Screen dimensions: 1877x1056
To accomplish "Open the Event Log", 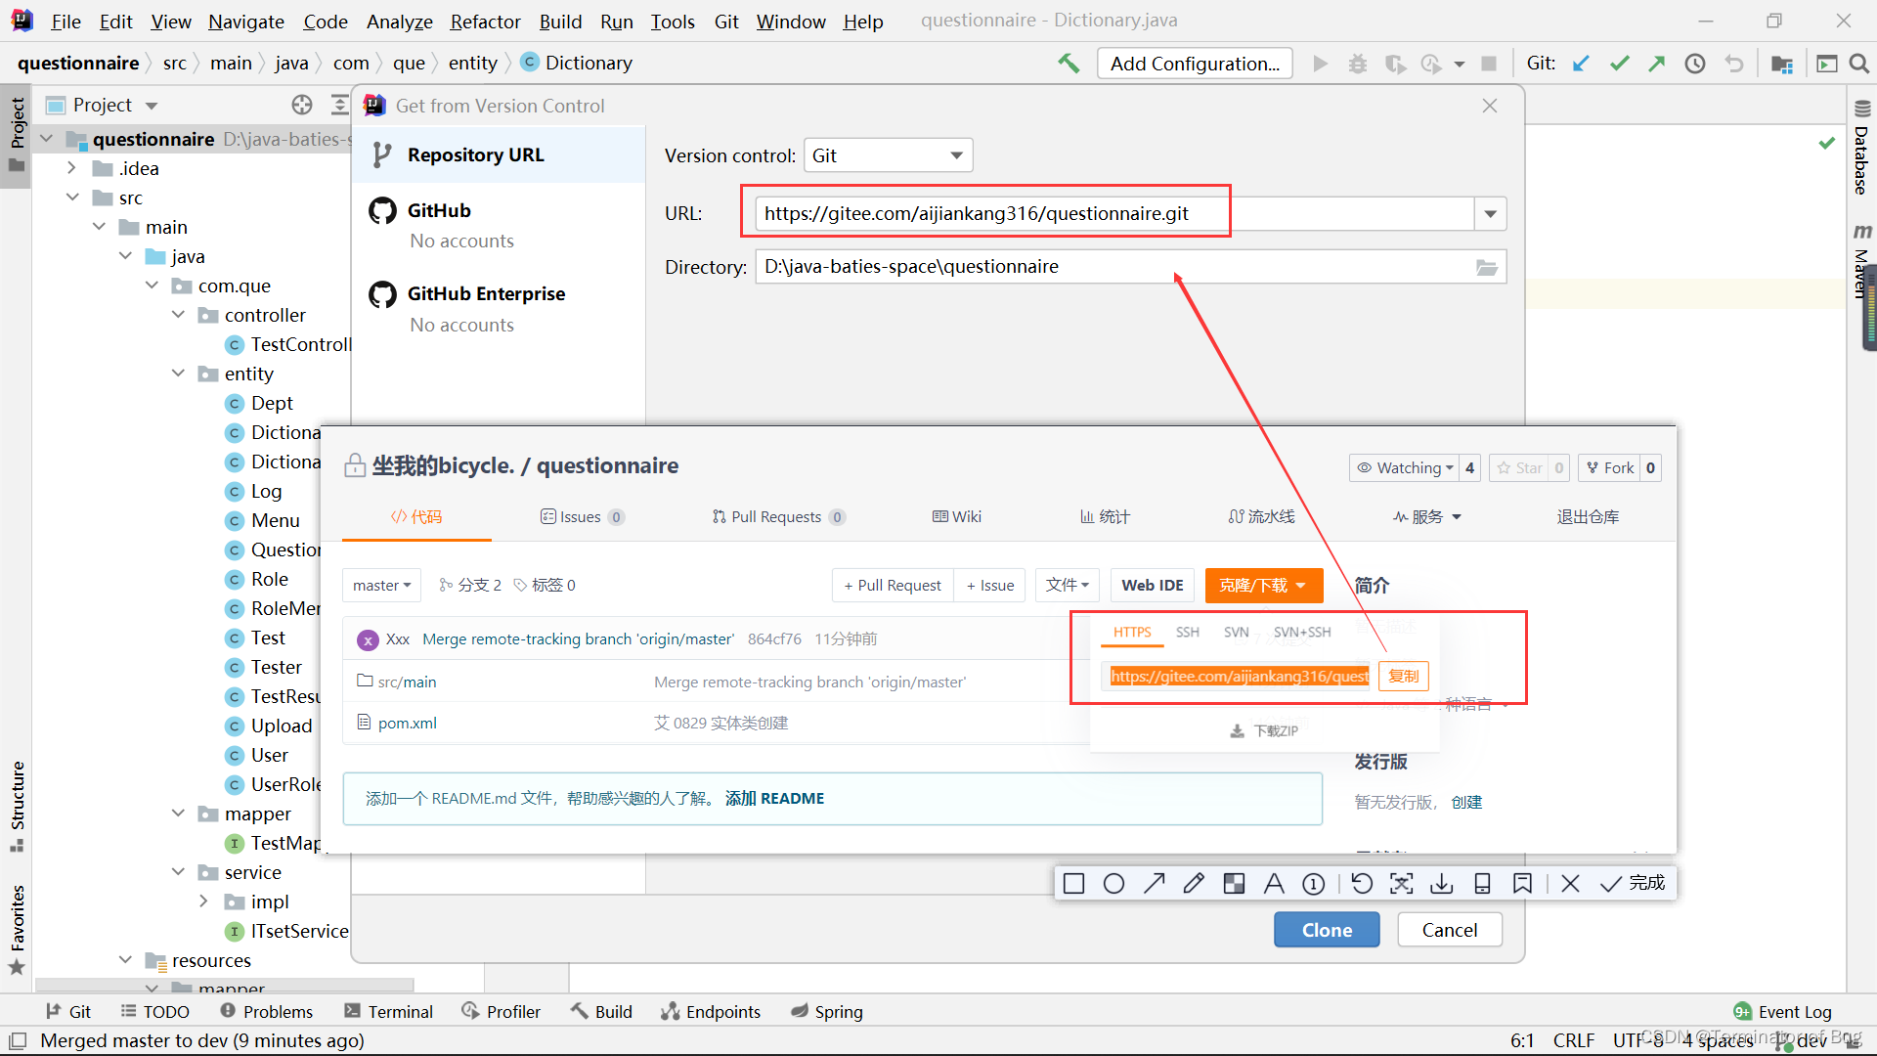I will tap(1783, 1012).
